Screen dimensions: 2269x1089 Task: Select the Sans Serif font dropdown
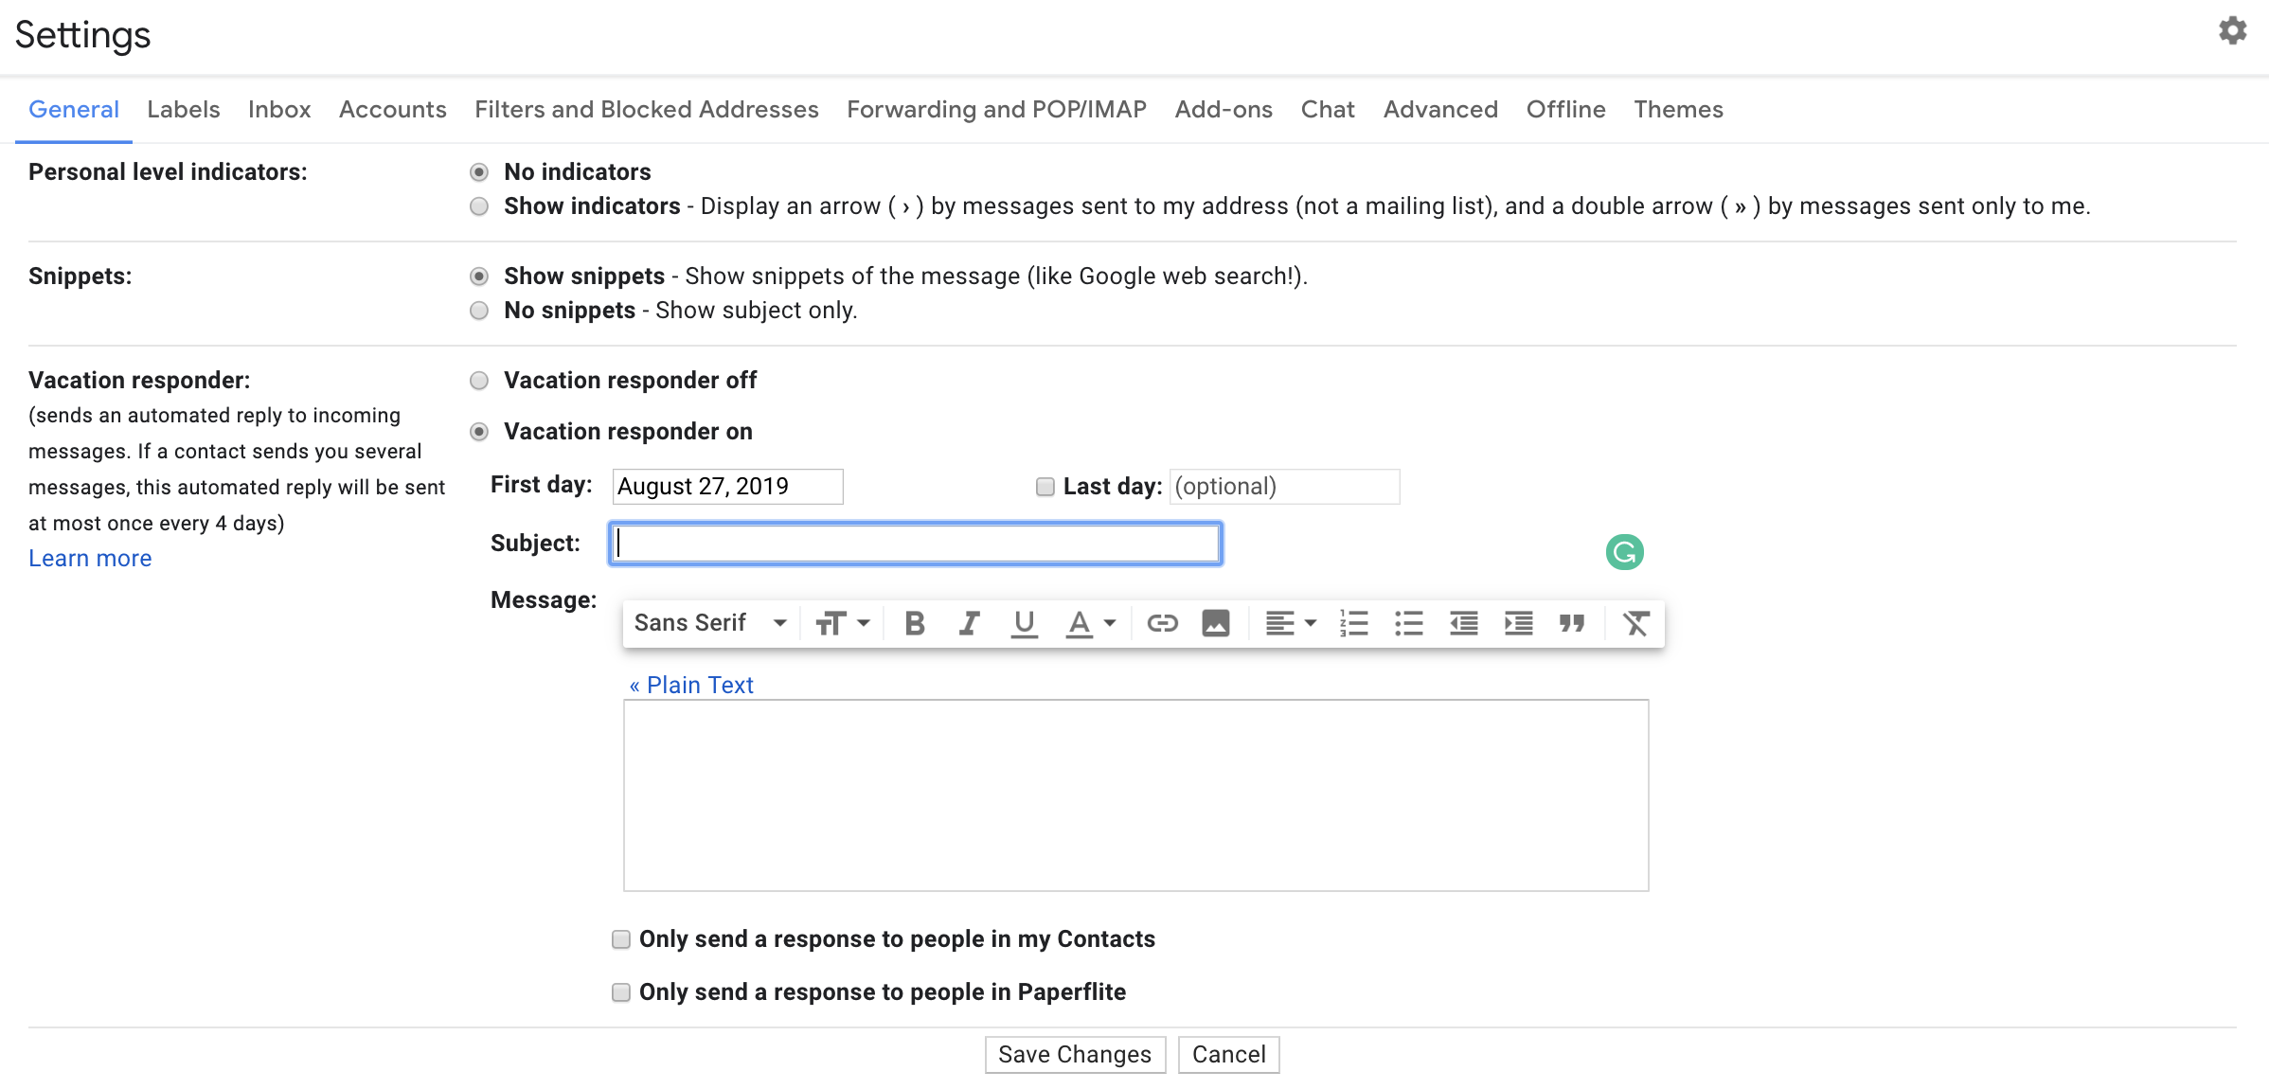[x=709, y=623]
